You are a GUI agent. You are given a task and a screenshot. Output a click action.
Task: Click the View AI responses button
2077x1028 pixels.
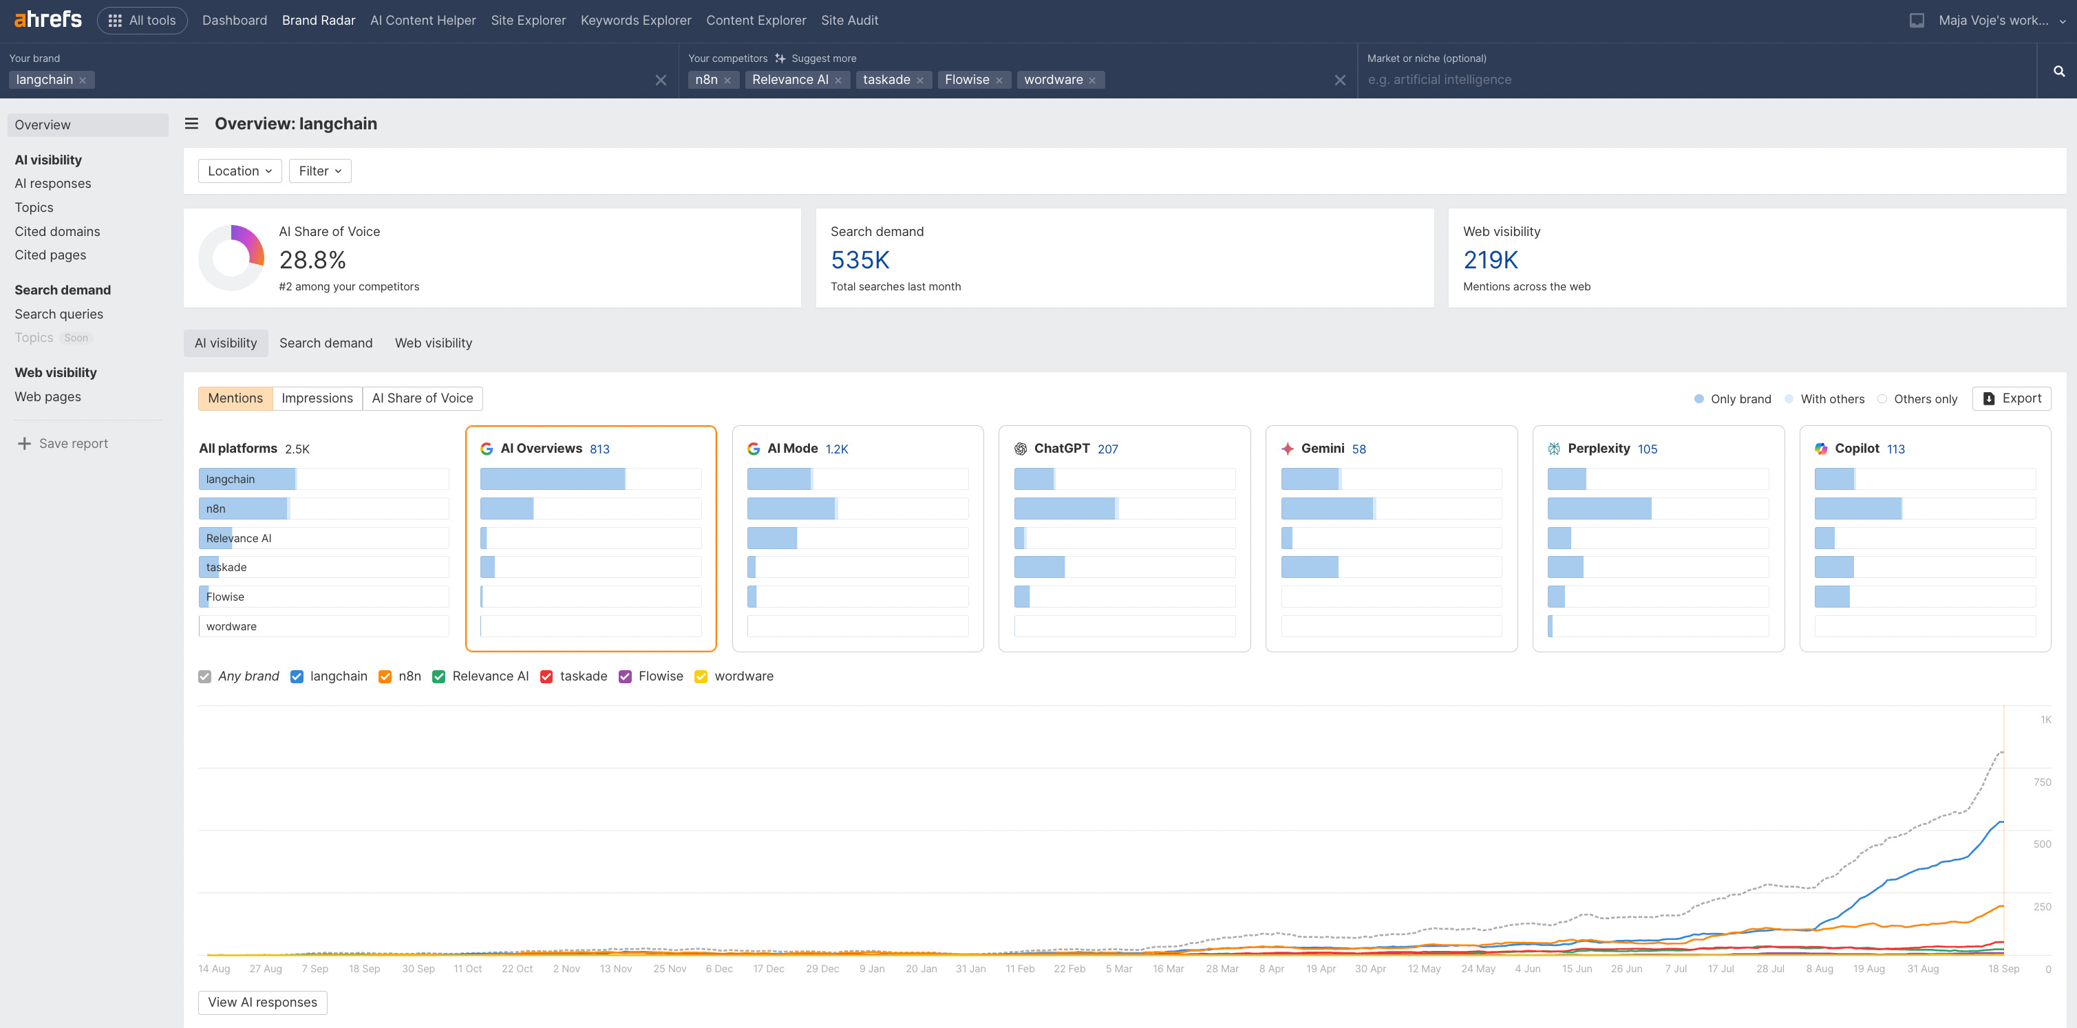tap(262, 1003)
